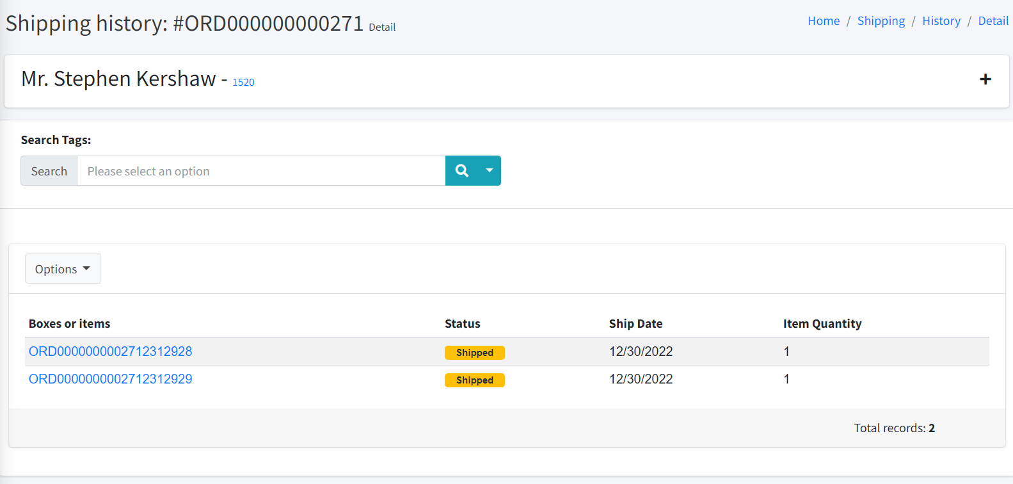Click the Mr. Stephen Kershaw card title
1013x484 pixels.
point(118,79)
